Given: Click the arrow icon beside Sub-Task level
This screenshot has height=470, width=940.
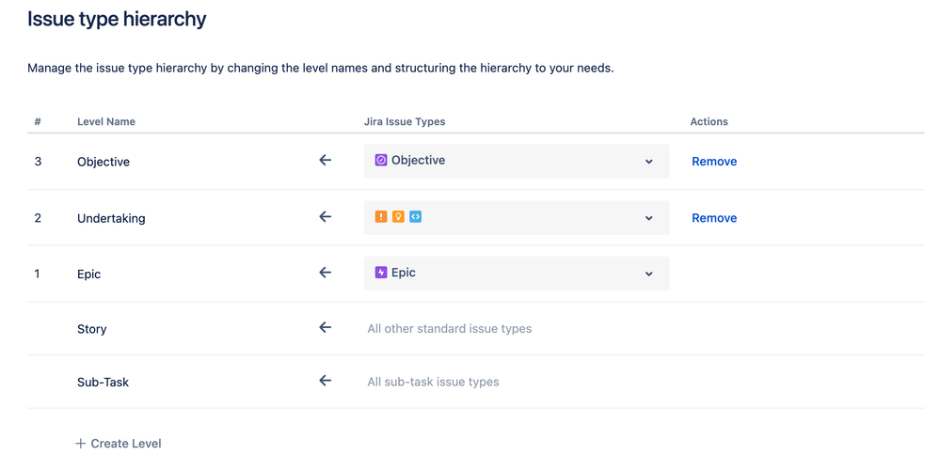Looking at the screenshot, I should pos(325,381).
